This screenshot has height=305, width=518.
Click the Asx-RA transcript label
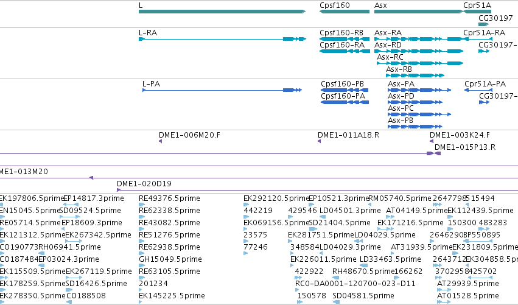click(x=388, y=33)
